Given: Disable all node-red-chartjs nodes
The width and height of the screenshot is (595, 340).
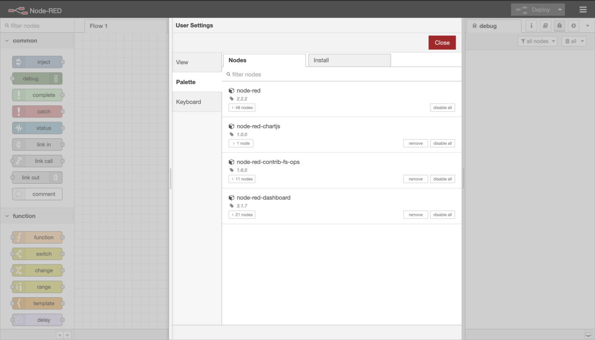Looking at the screenshot, I should [442, 143].
